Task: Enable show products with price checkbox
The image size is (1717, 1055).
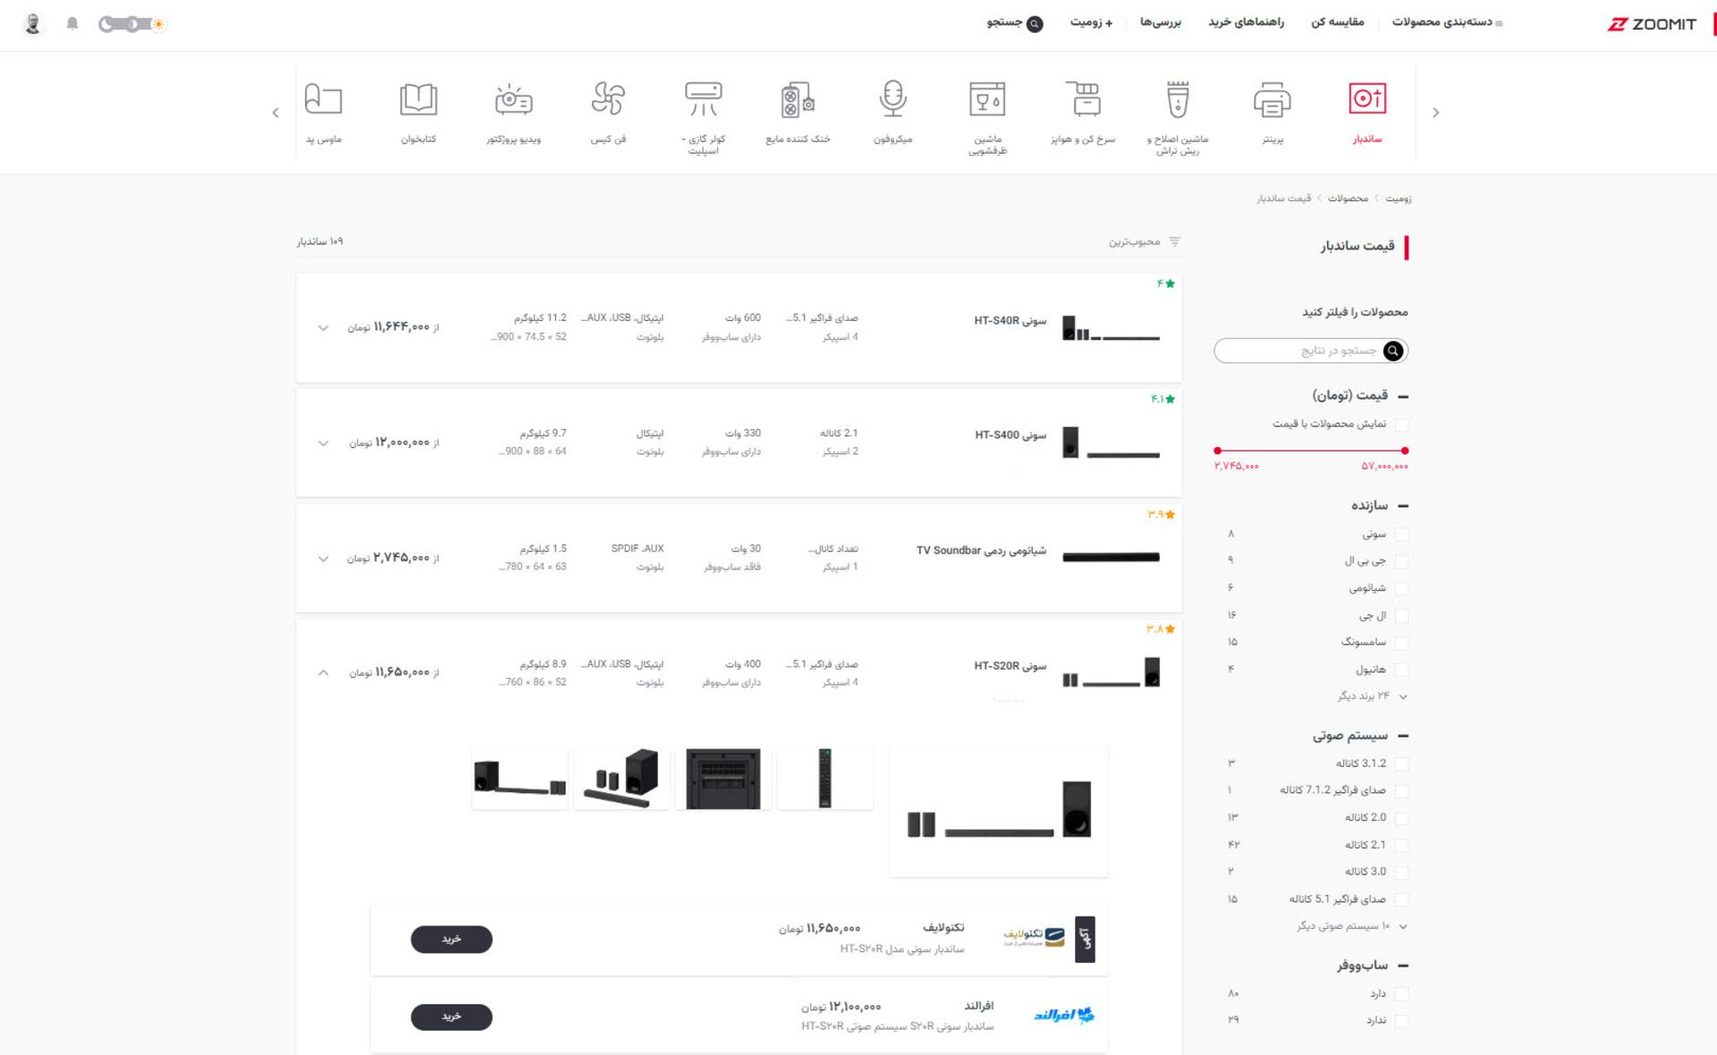Action: [x=1401, y=425]
